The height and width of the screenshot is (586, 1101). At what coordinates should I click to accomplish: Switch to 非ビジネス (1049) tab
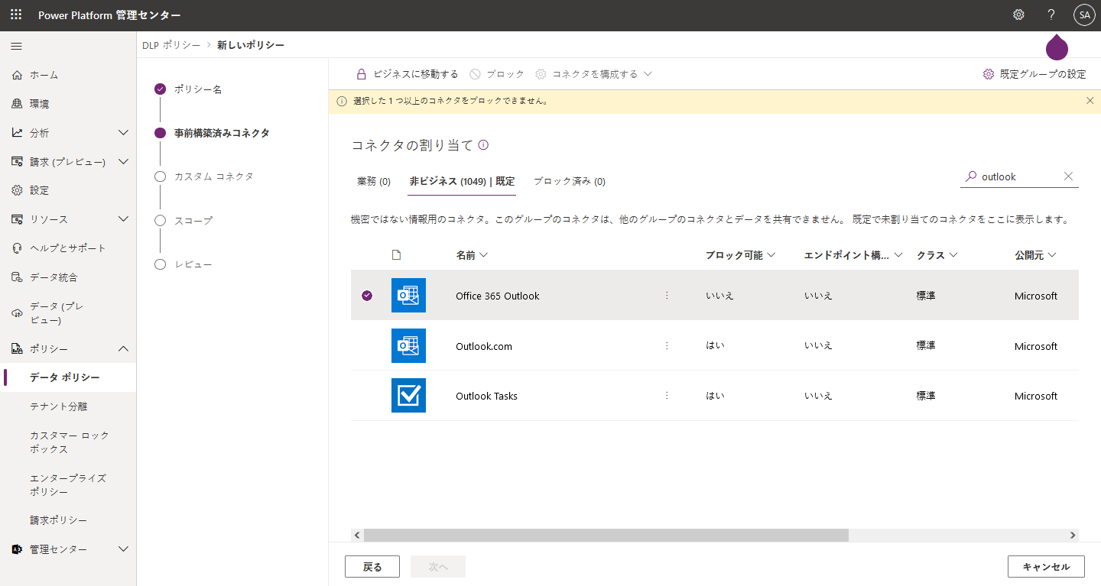pos(462,181)
